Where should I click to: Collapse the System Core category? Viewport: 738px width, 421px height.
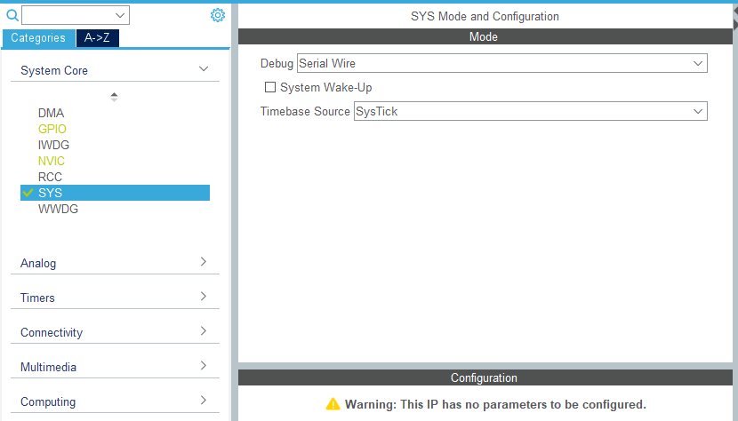click(x=204, y=69)
